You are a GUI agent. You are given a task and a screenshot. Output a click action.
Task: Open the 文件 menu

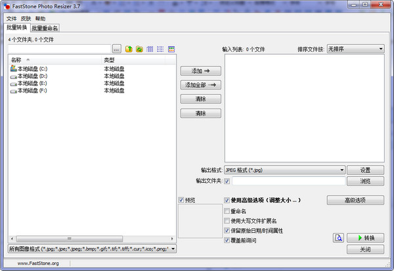pyautogui.click(x=11, y=19)
